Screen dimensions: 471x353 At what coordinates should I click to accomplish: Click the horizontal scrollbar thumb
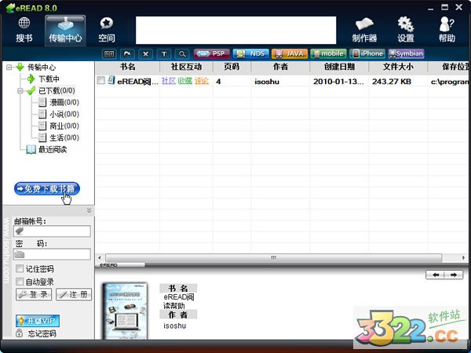[x=274, y=258]
